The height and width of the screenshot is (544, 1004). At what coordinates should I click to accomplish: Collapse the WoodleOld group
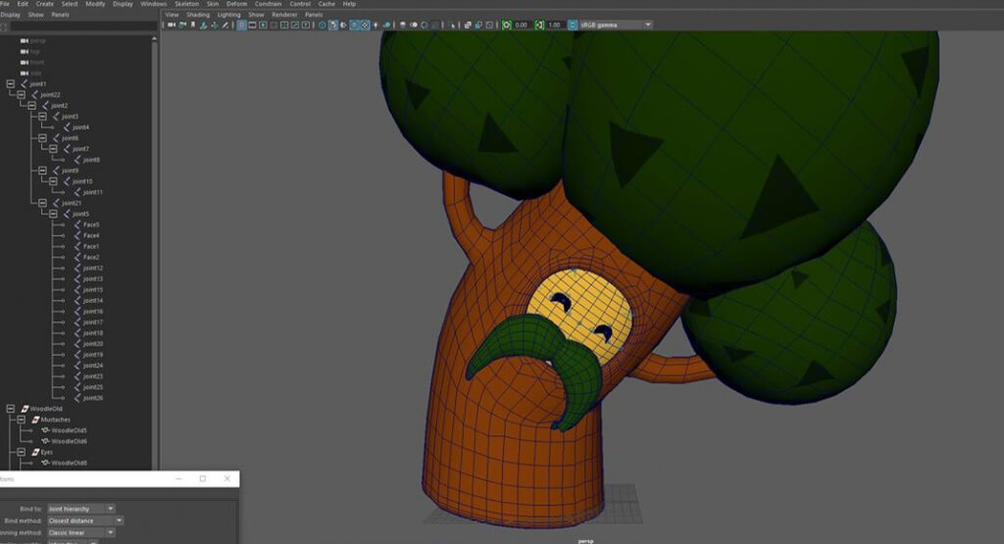(10, 409)
